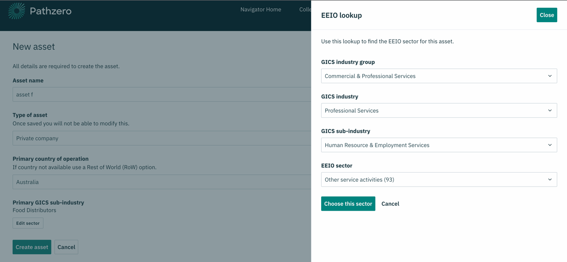Open the Professional Services GICS industry dropdown
This screenshot has height=262, width=567.
coord(439,110)
